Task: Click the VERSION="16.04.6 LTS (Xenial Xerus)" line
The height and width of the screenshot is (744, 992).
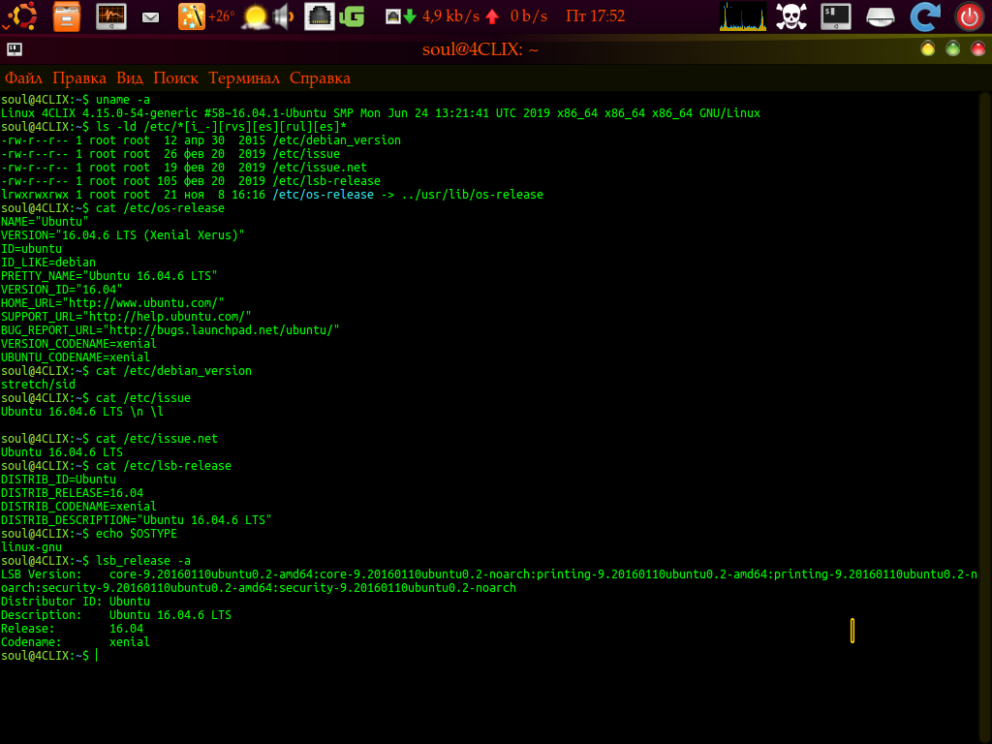Action: pyautogui.click(x=123, y=235)
